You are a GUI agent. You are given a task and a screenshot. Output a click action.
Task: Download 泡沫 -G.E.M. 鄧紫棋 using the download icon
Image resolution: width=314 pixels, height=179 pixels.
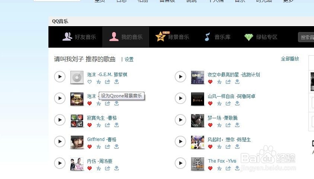tap(117, 82)
